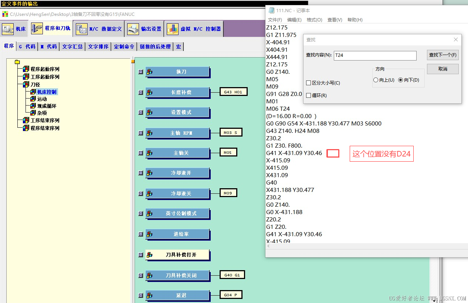Click the 查找内容 search input field
The width and height of the screenshot is (468, 303).
[374, 55]
